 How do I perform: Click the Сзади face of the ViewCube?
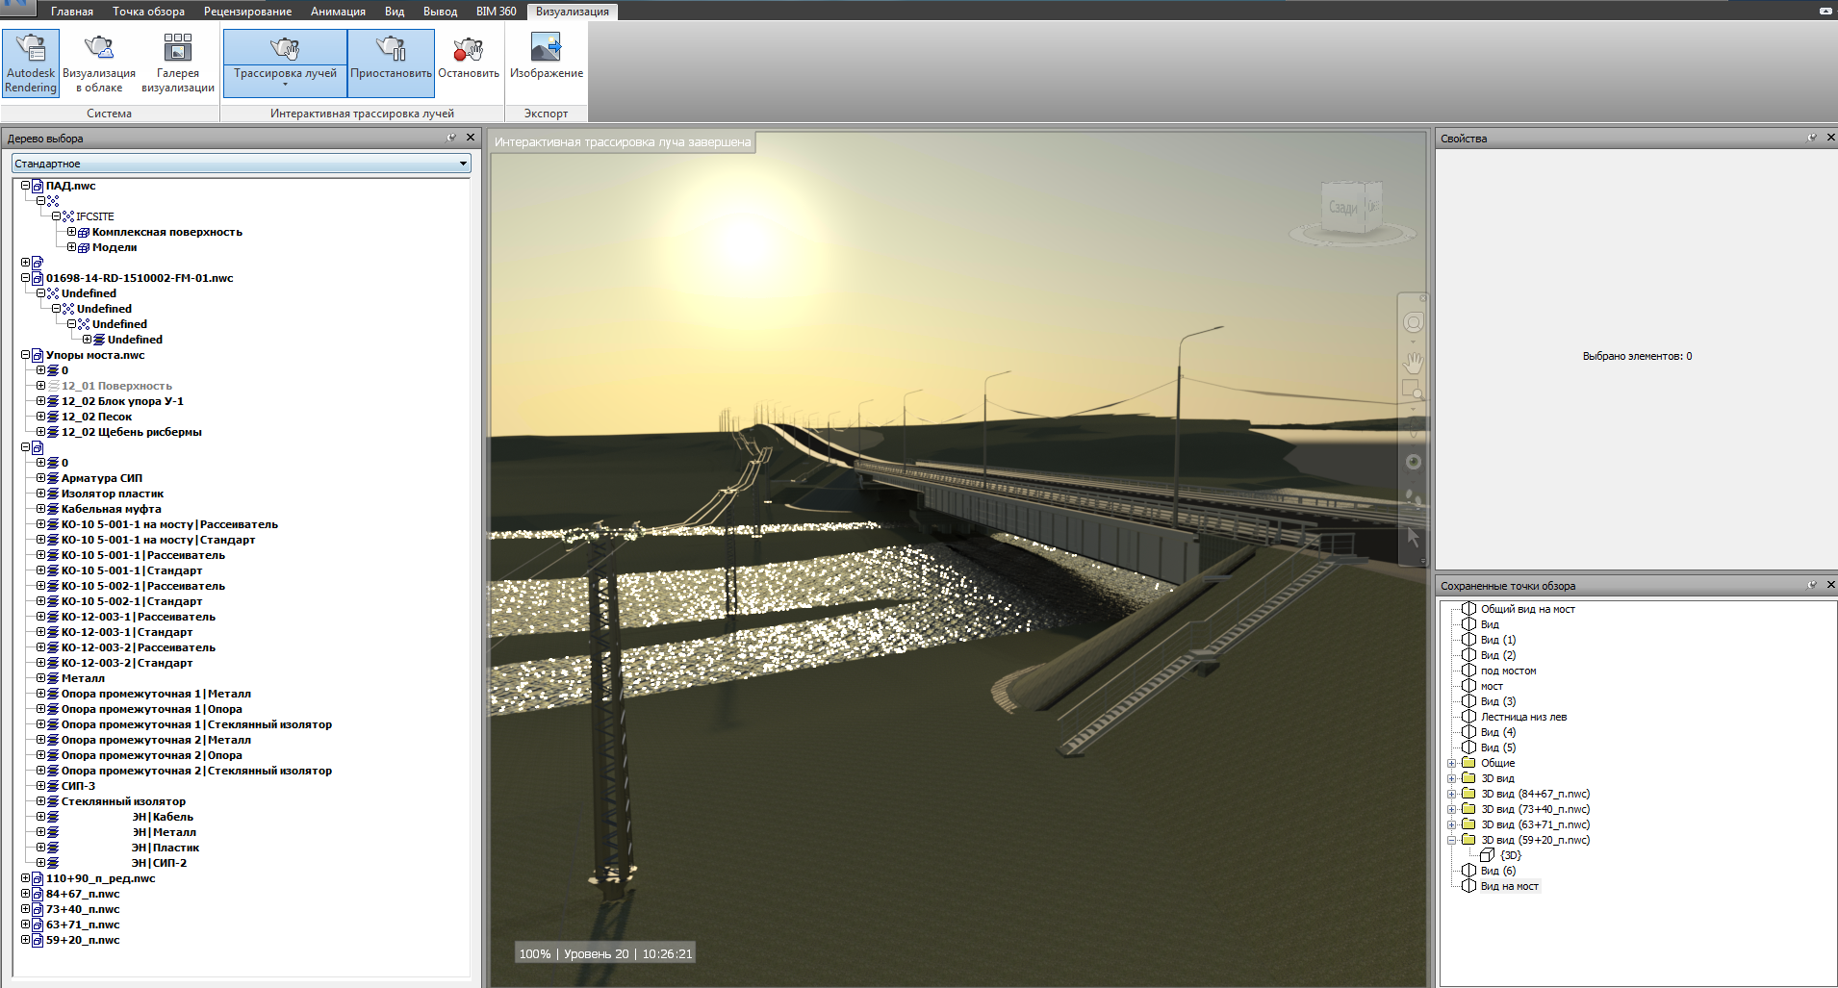tap(1342, 208)
